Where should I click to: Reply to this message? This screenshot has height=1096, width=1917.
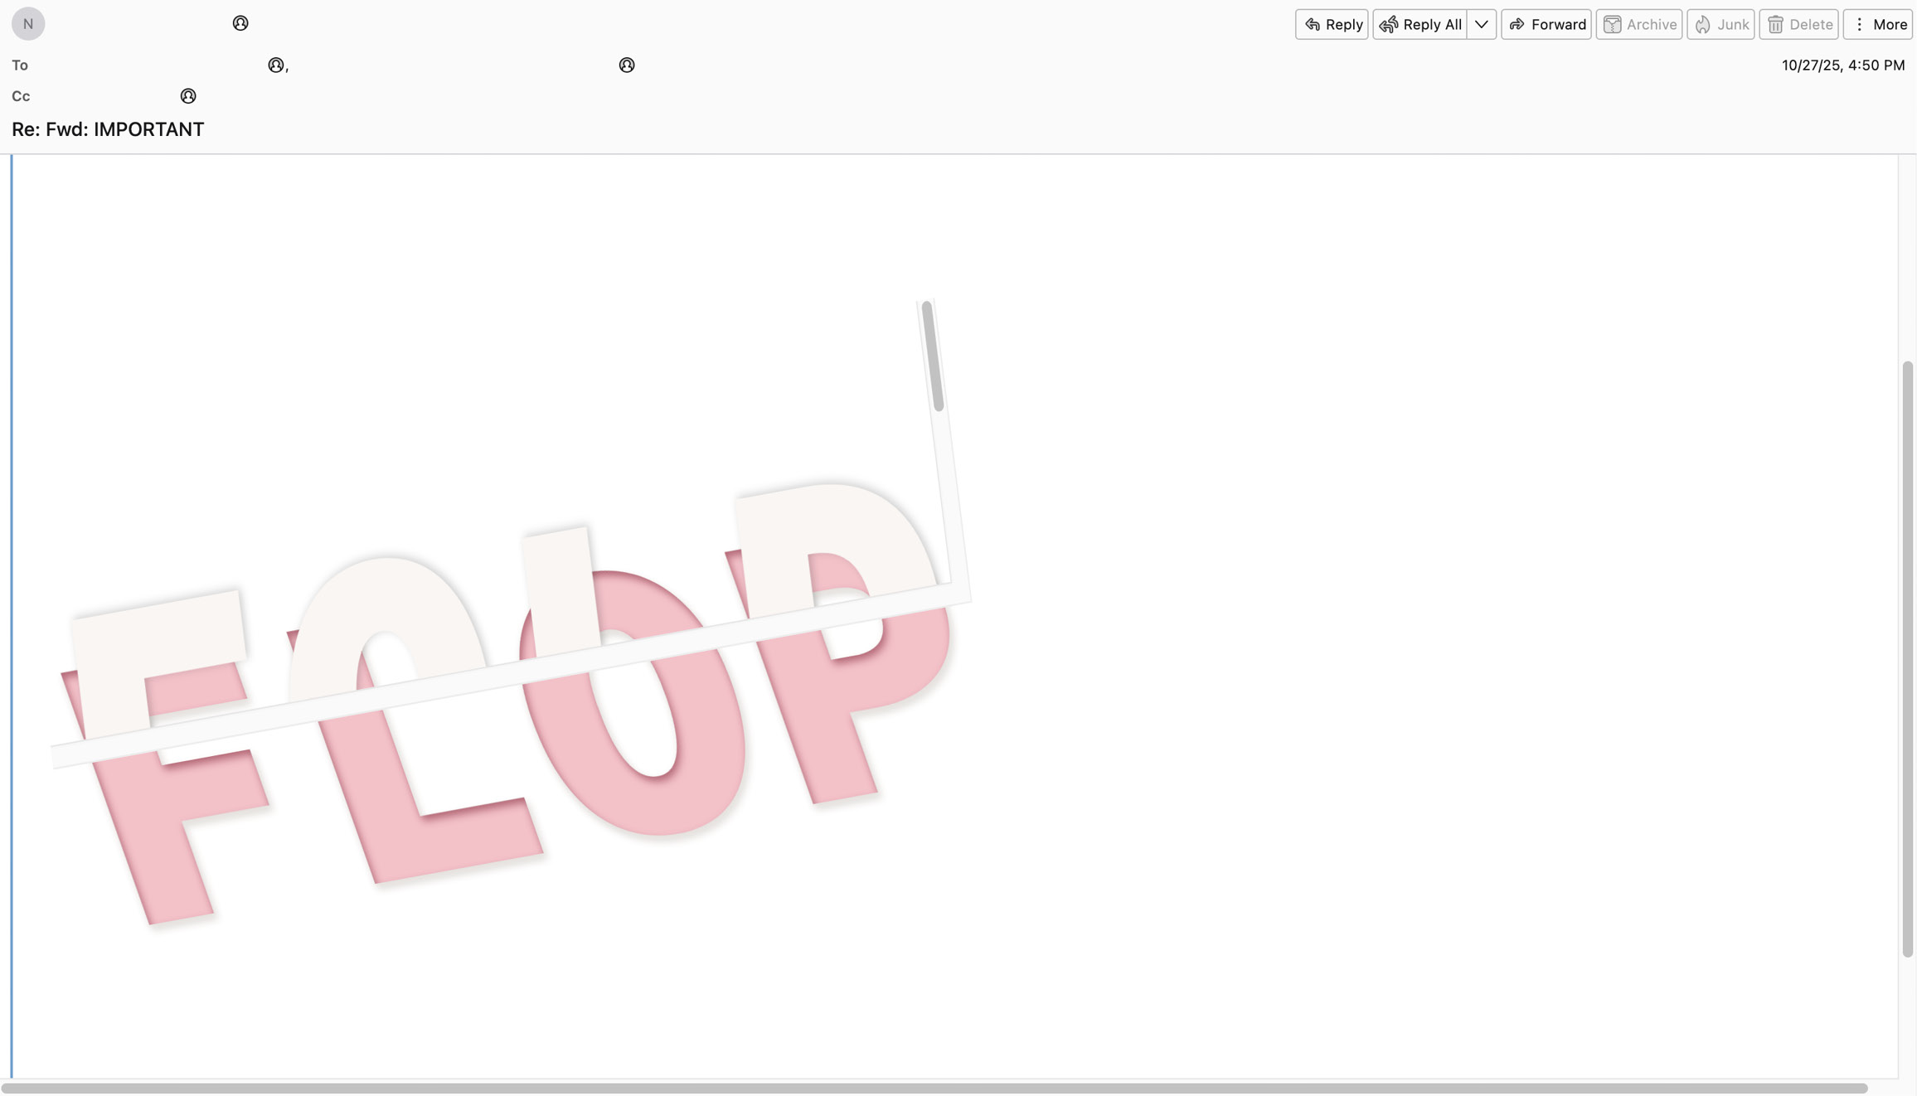point(1332,24)
